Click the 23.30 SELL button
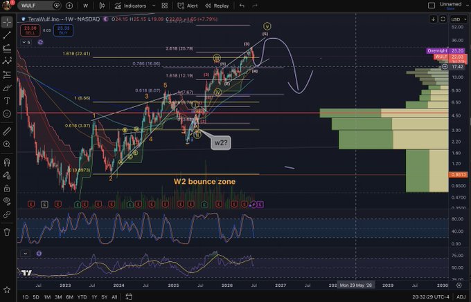This screenshot has width=471, height=302. tap(30, 30)
